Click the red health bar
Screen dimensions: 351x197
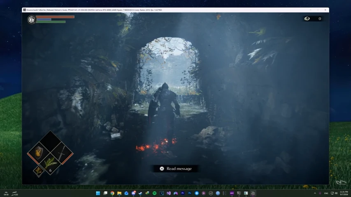pos(55,17)
